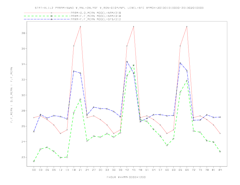Click the red solid line sample in legend
The height and width of the screenshot is (185, 240).
click(x=47, y=13)
